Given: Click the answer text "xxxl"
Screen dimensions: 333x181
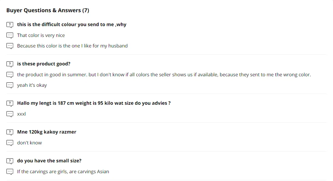Looking at the screenshot, I should [21, 114].
